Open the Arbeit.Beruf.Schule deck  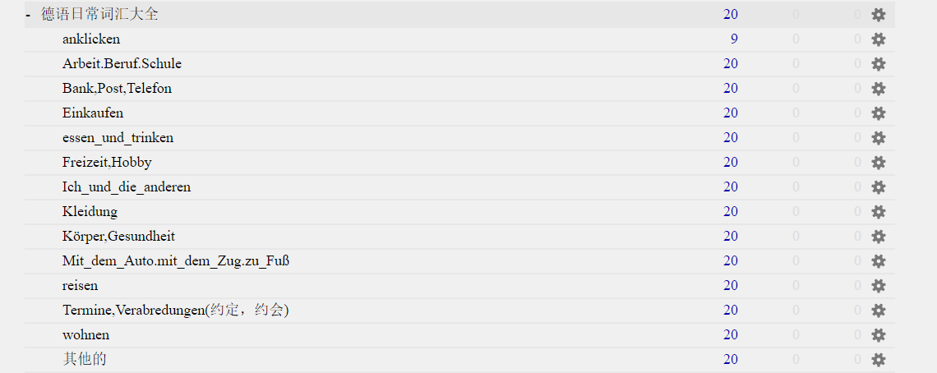(122, 63)
